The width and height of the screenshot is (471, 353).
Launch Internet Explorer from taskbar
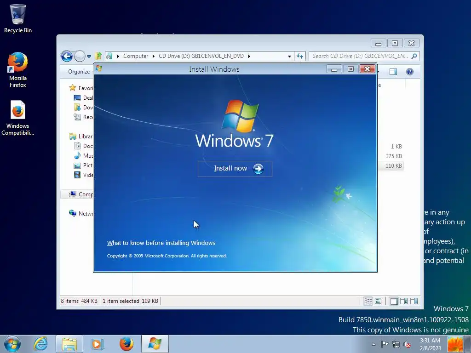coord(40,344)
